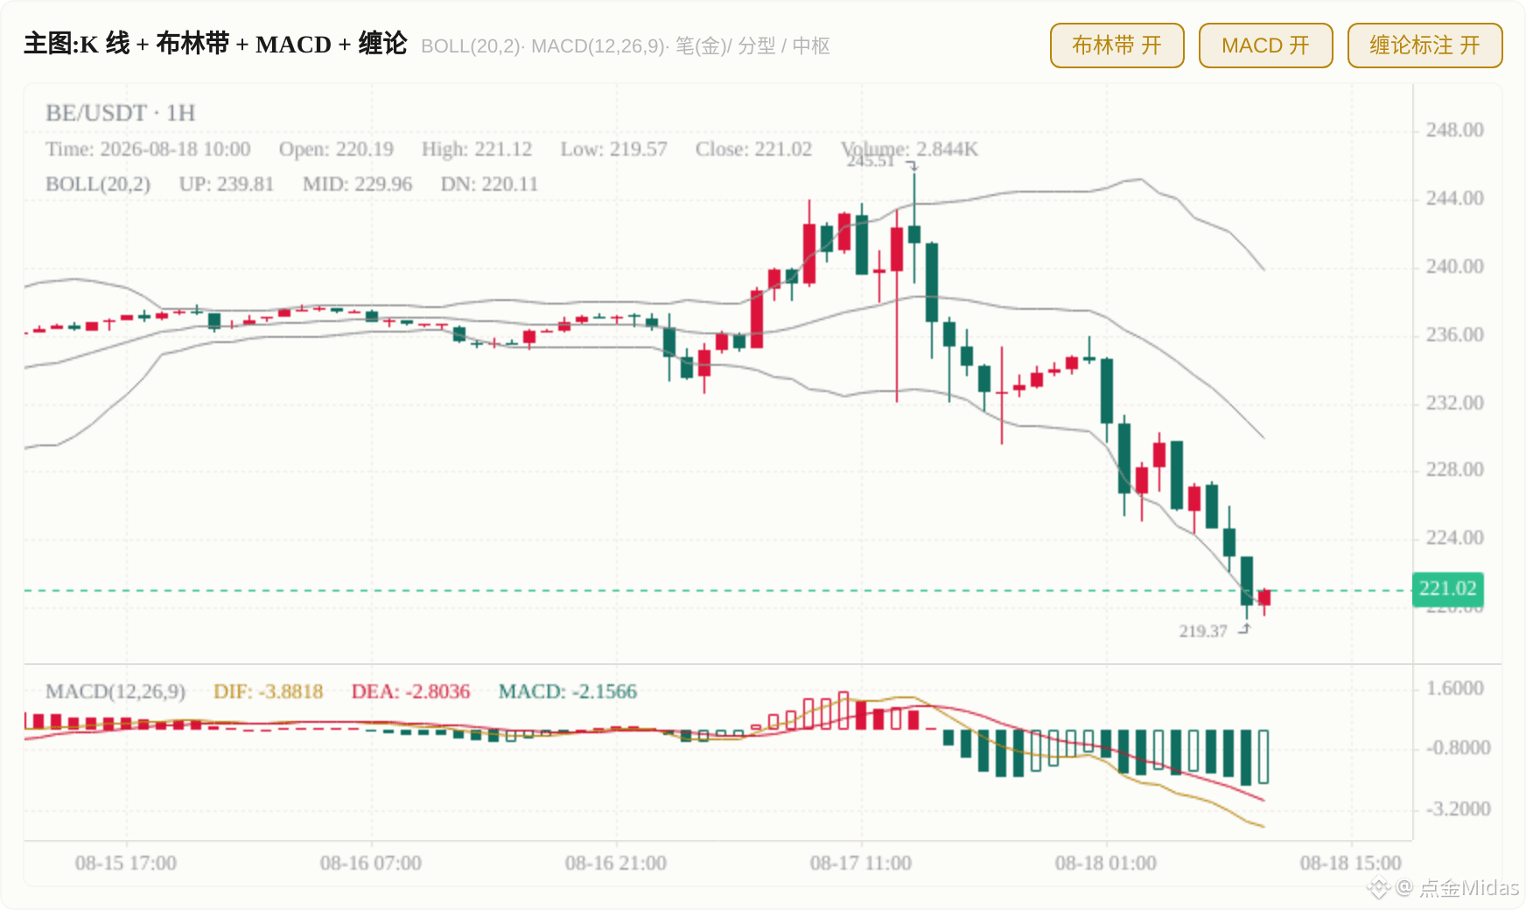Click the 219.37 low price marker
Image resolution: width=1526 pixels, height=910 pixels.
click(x=1203, y=631)
